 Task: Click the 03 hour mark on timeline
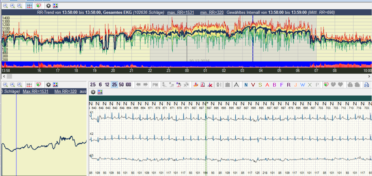pyautogui.click(x=242, y=71)
